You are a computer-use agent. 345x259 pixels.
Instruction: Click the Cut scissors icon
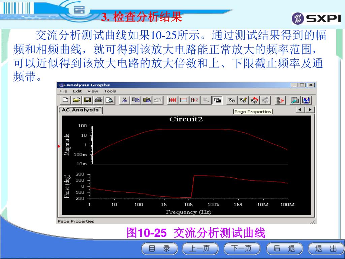(x=125, y=100)
